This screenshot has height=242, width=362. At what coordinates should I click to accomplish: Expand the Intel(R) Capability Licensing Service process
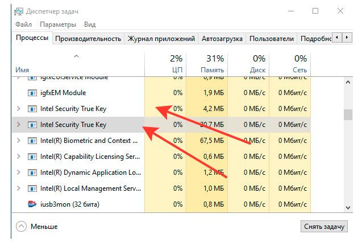click(19, 157)
